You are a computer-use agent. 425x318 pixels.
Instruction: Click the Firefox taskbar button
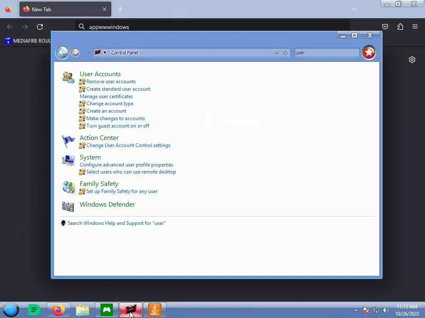(x=58, y=310)
